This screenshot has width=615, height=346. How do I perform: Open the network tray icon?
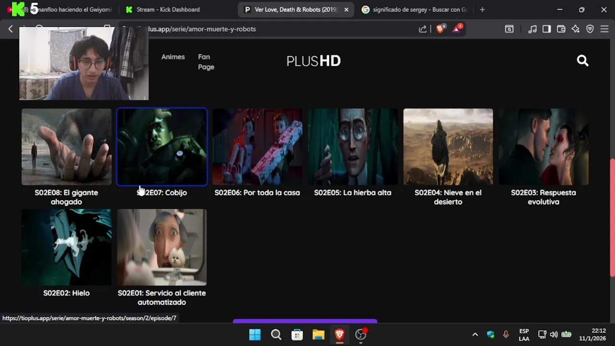pos(542,334)
